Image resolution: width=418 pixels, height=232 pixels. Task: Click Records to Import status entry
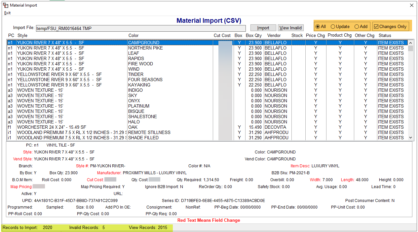27,227
